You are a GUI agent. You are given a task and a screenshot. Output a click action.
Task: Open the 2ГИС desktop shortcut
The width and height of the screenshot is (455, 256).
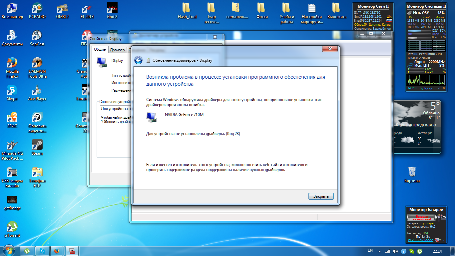click(12, 120)
